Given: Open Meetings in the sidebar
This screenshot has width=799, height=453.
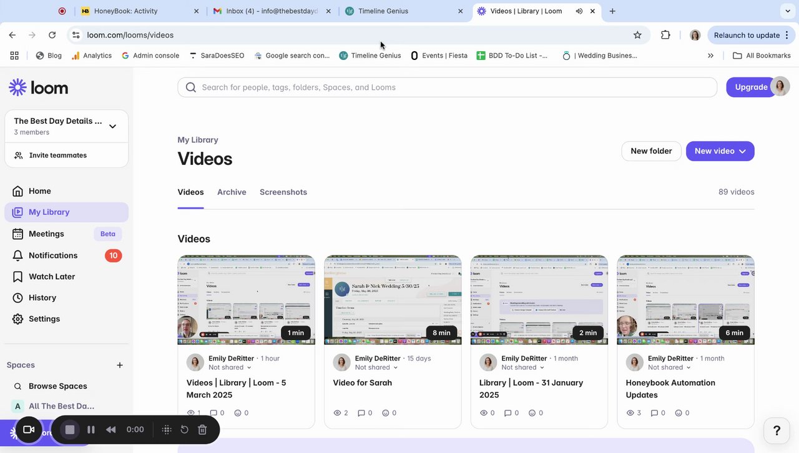Looking at the screenshot, I should 66,234.
